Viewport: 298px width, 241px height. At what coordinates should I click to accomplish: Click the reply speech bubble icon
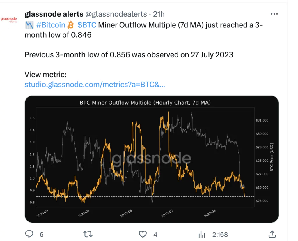[30, 234]
